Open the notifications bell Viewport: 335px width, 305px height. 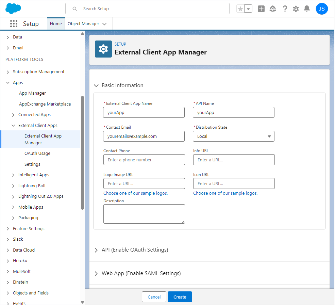[x=307, y=9]
